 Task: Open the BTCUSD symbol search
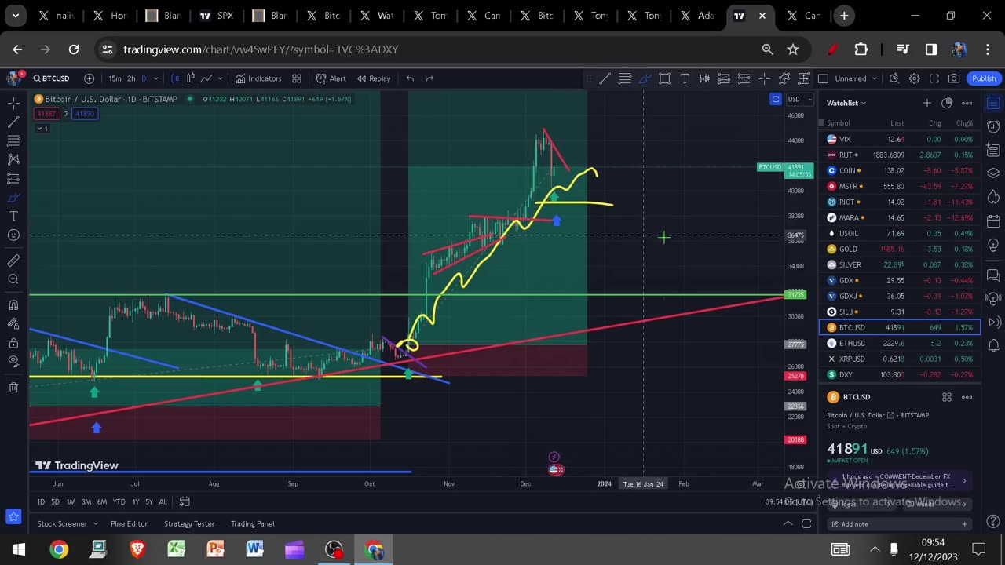(x=52, y=78)
